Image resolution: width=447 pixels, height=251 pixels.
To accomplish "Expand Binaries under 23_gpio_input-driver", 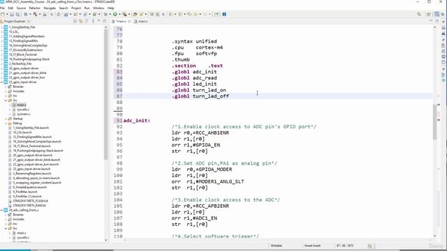I will [6, 86].
